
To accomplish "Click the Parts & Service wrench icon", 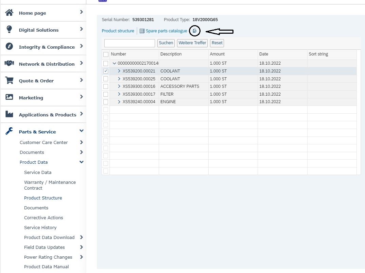I will pyautogui.click(x=9, y=131).
